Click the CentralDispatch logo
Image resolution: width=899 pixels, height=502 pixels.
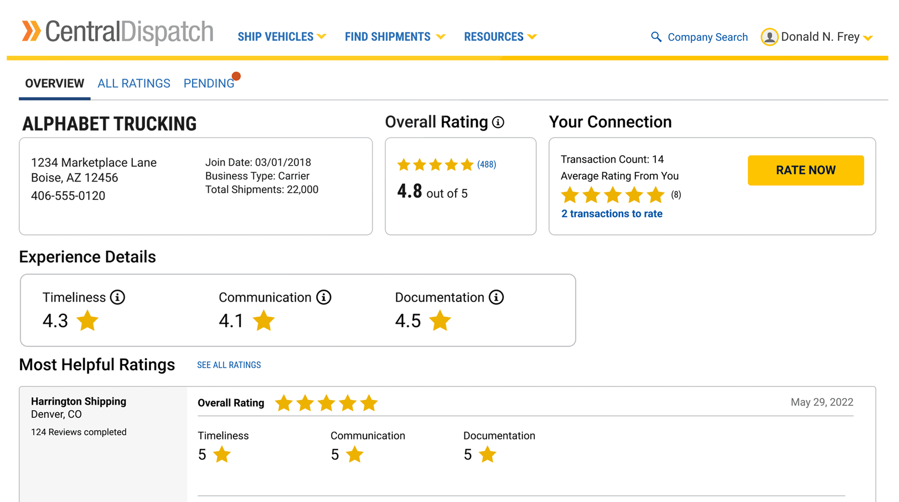(x=117, y=32)
